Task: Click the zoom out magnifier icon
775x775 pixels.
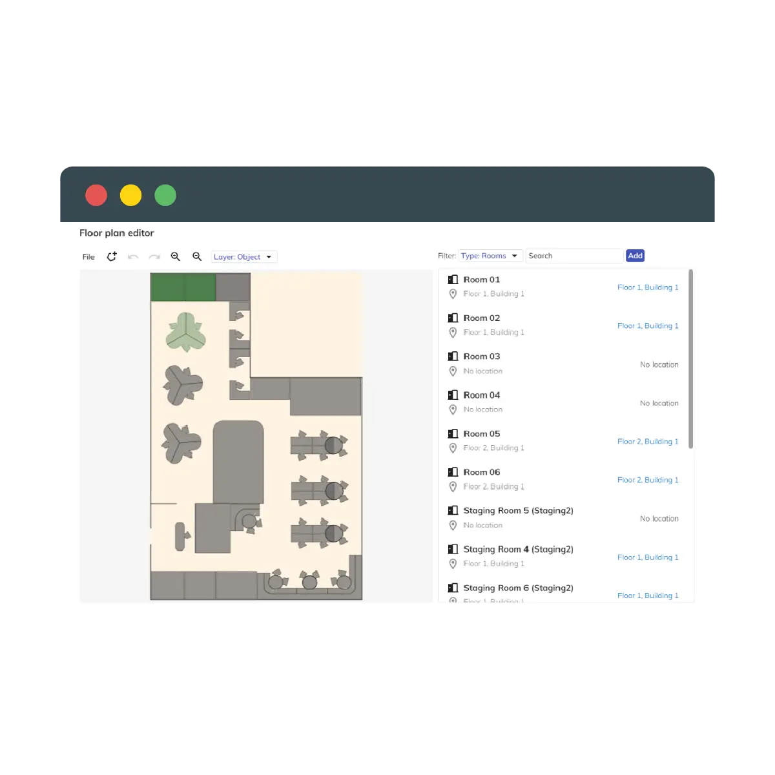Action: tap(197, 256)
